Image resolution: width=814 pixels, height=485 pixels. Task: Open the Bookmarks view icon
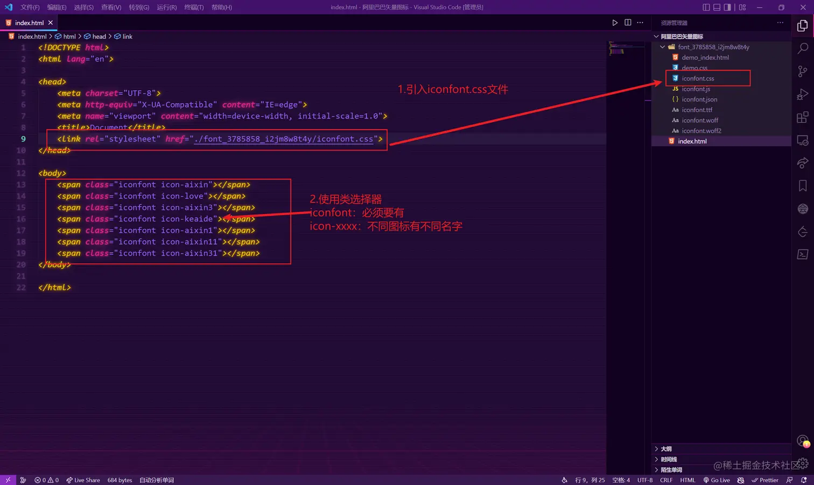coord(803,186)
